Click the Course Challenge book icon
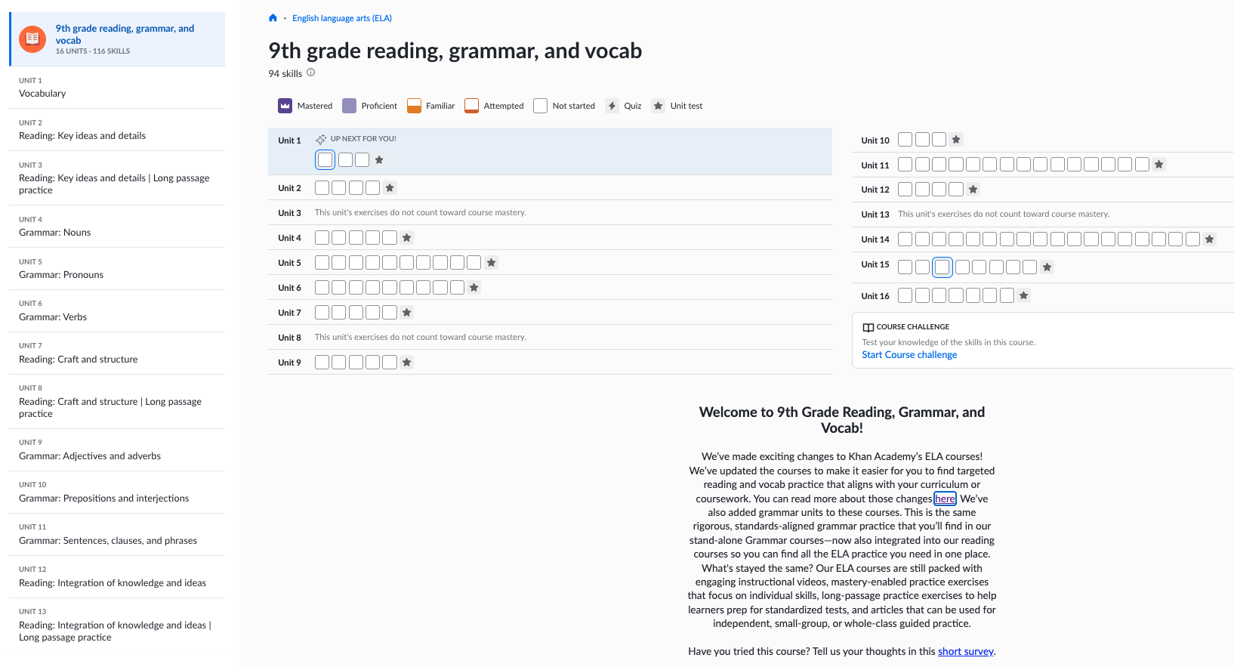 tap(868, 327)
